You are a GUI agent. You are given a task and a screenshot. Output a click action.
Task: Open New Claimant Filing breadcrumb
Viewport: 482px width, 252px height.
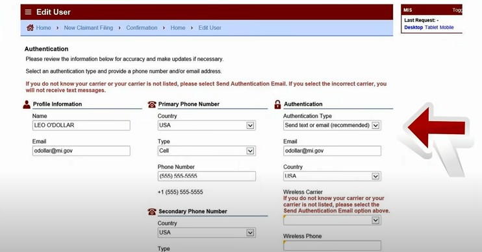(88, 28)
